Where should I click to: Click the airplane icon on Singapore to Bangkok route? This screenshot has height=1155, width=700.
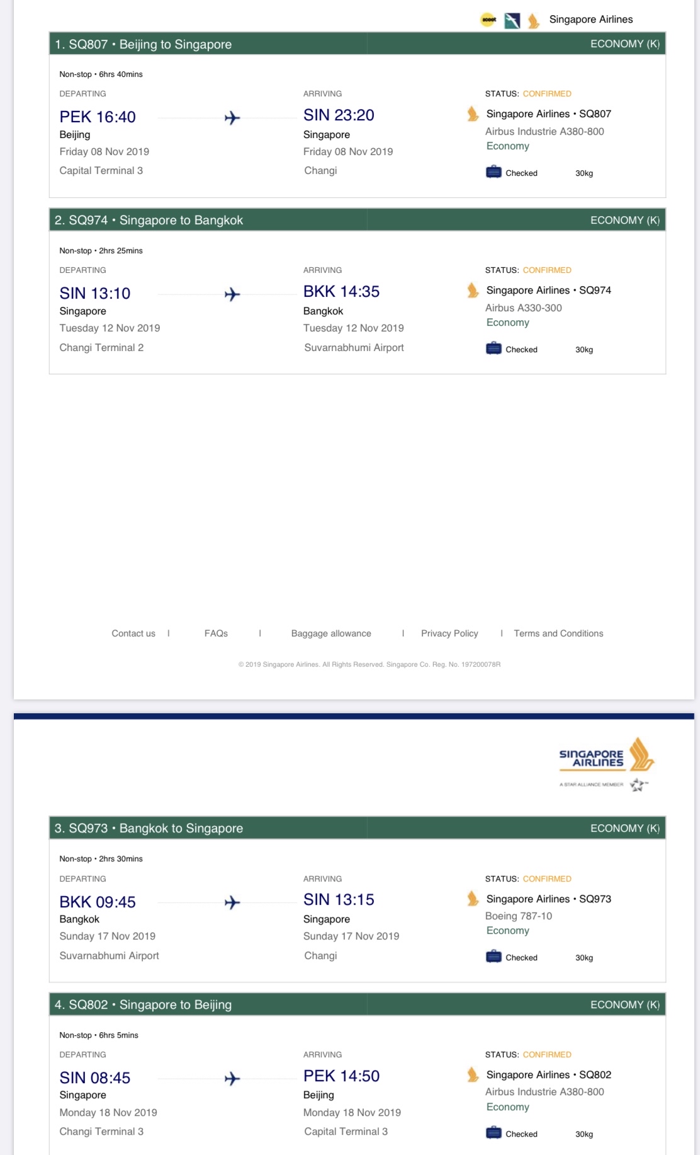point(232,294)
